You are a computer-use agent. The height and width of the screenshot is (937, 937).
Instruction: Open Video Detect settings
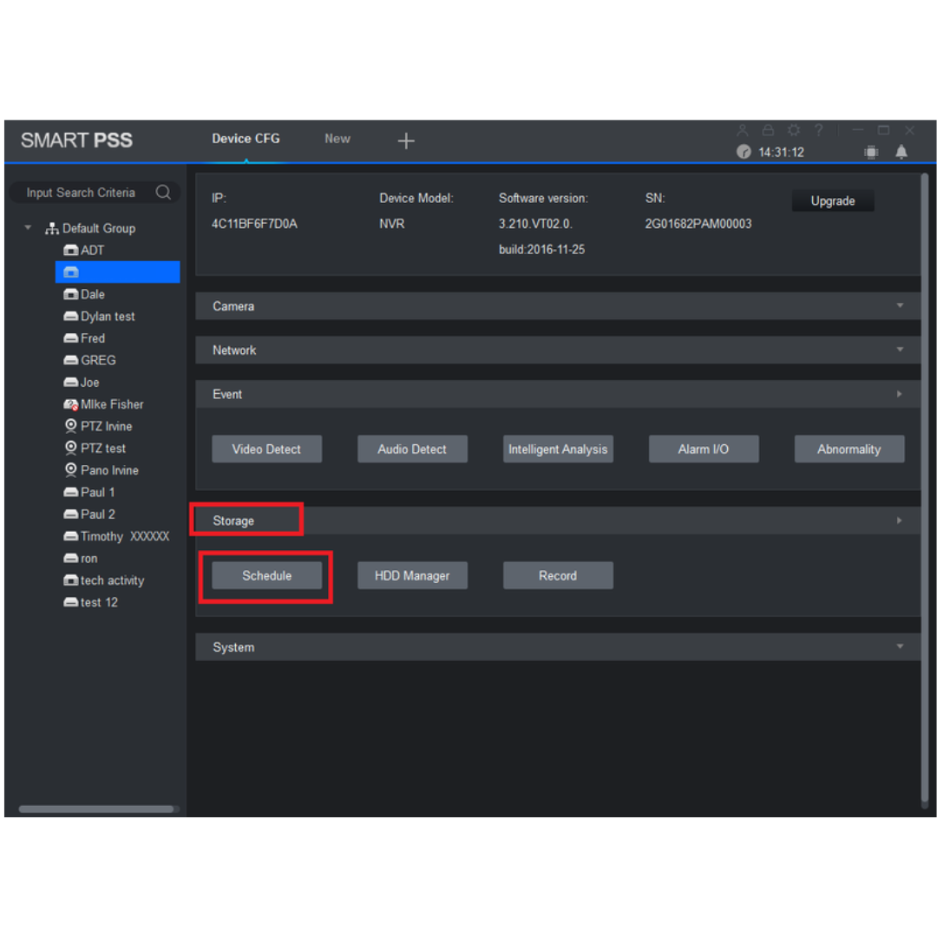[266, 449]
